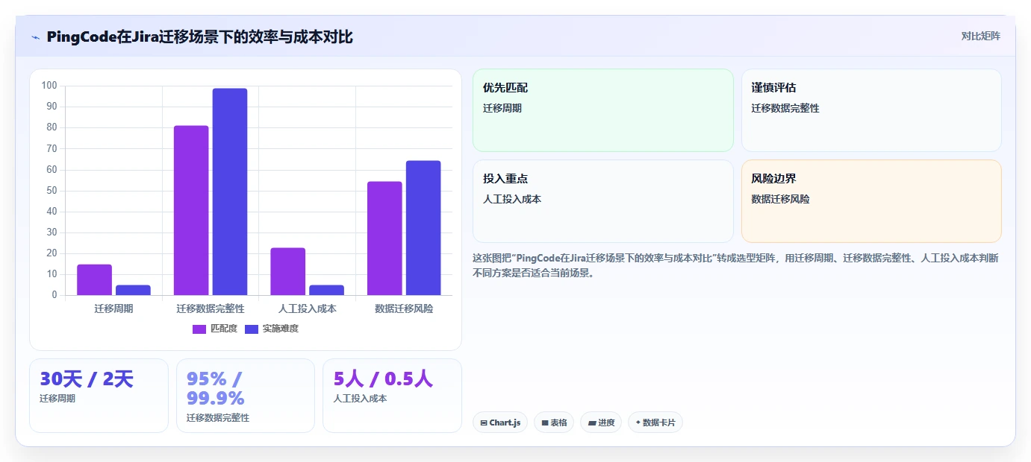Open the 优先匹配 matrix card
Image resolution: width=1031 pixels, height=462 pixels.
[603, 110]
